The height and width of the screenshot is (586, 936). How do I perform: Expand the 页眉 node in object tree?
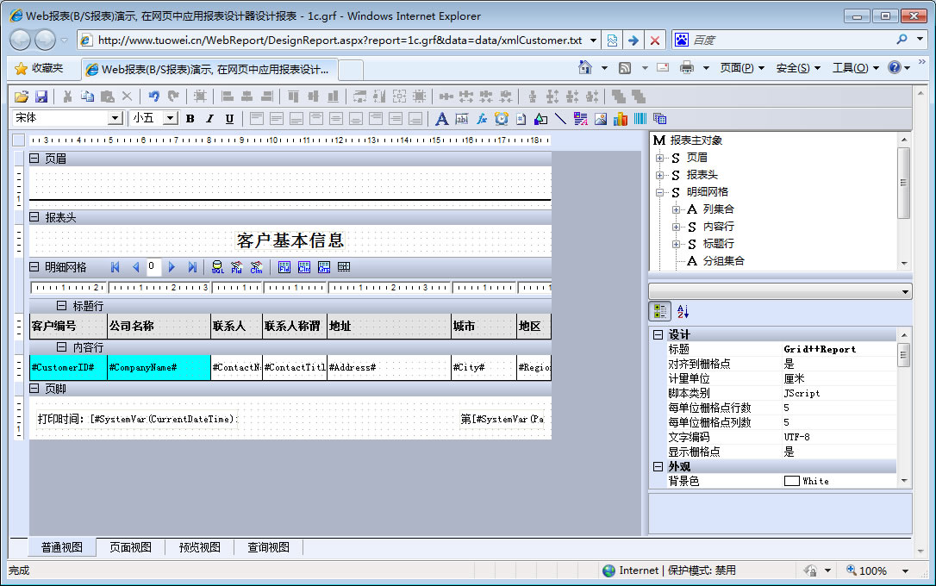point(660,158)
